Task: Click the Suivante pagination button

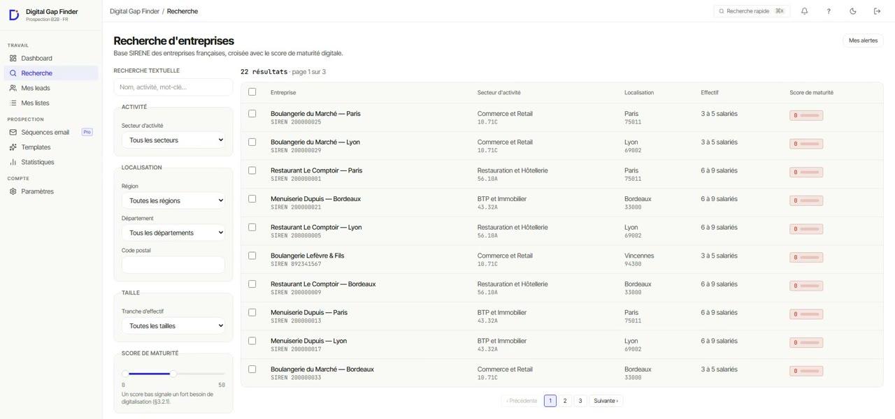Action: point(606,401)
